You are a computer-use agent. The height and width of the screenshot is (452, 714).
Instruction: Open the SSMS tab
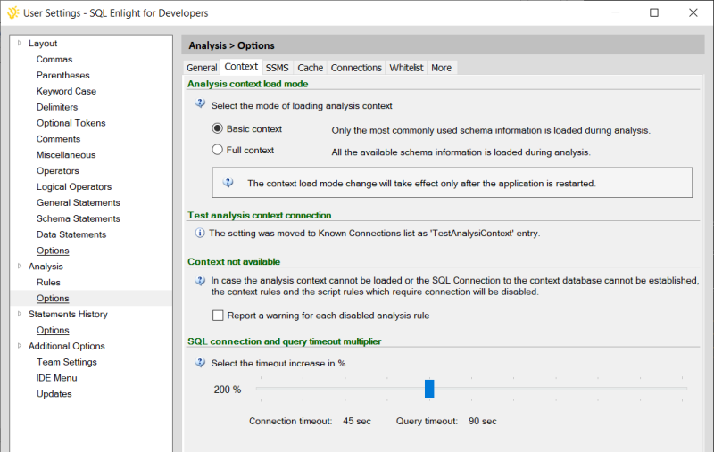[x=278, y=68]
